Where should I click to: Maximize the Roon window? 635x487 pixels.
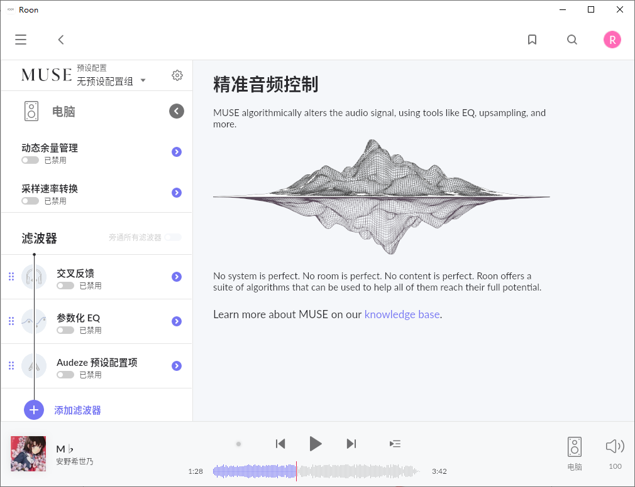click(591, 9)
